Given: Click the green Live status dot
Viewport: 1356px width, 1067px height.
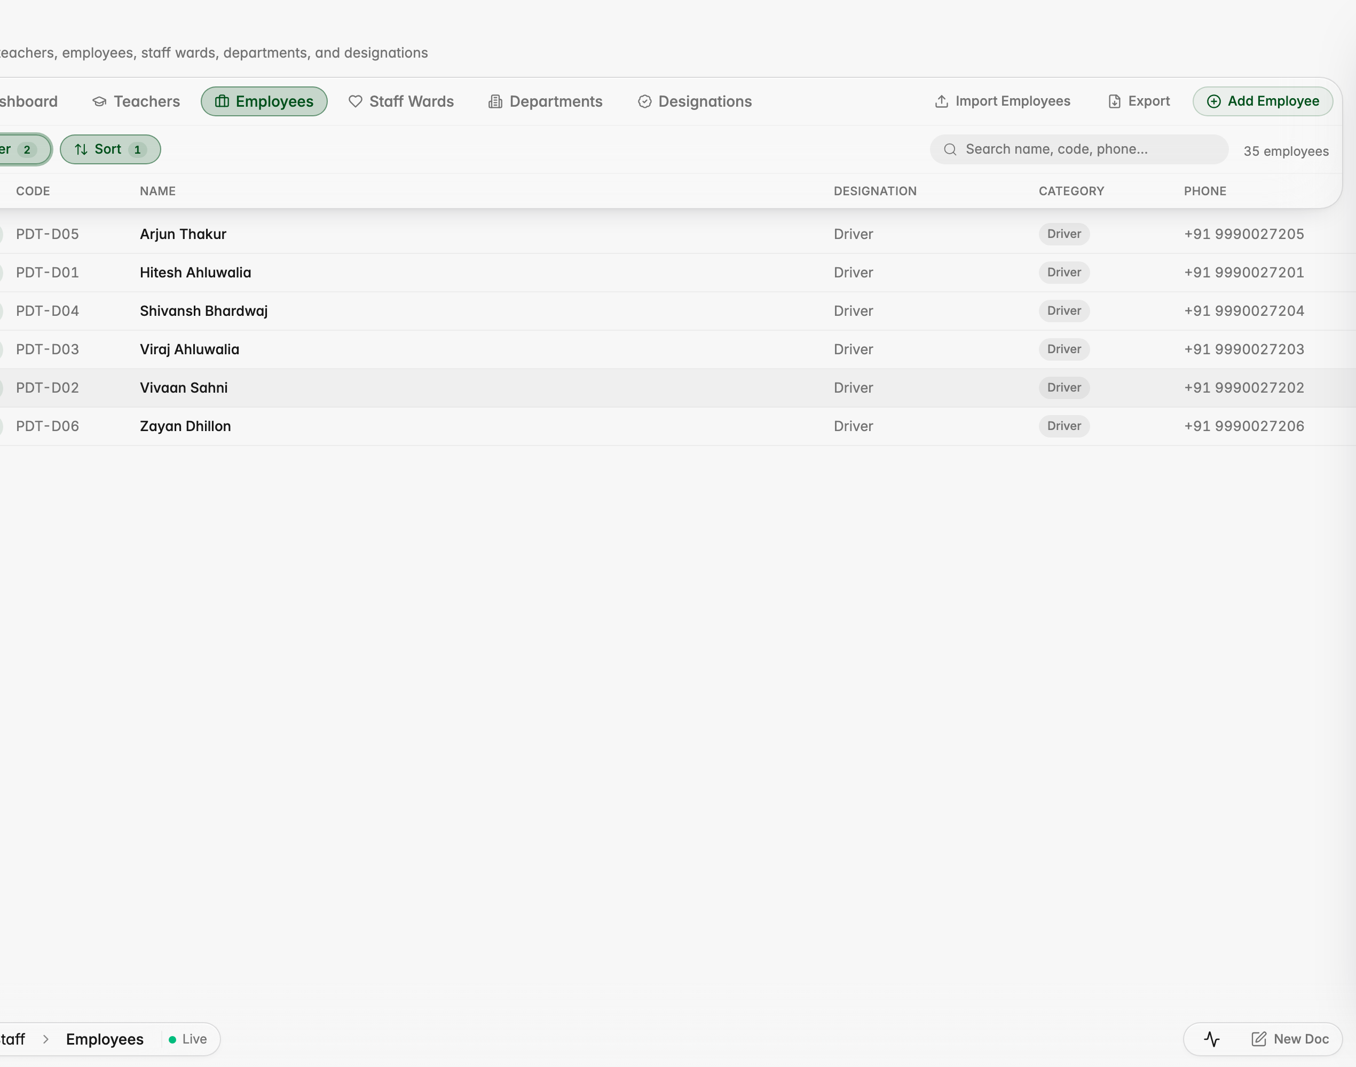Looking at the screenshot, I should pyautogui.click(x=172, y=1039).
